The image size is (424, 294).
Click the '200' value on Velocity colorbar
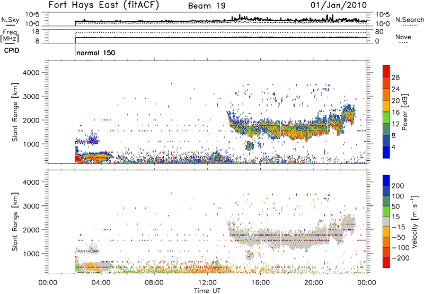pyautogui.click(x=398, y=186)
